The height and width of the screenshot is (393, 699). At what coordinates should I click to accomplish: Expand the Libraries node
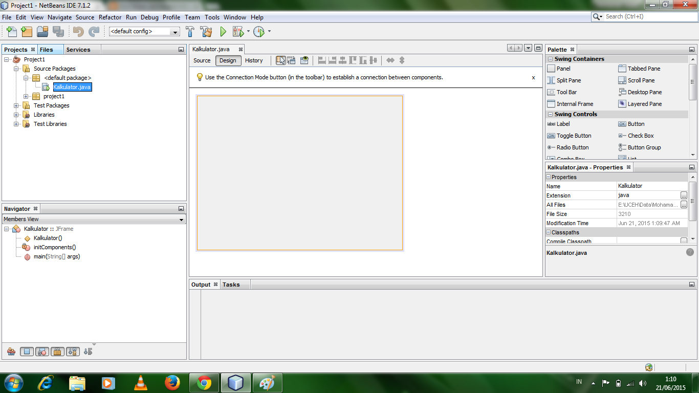[x=16, y=115]
